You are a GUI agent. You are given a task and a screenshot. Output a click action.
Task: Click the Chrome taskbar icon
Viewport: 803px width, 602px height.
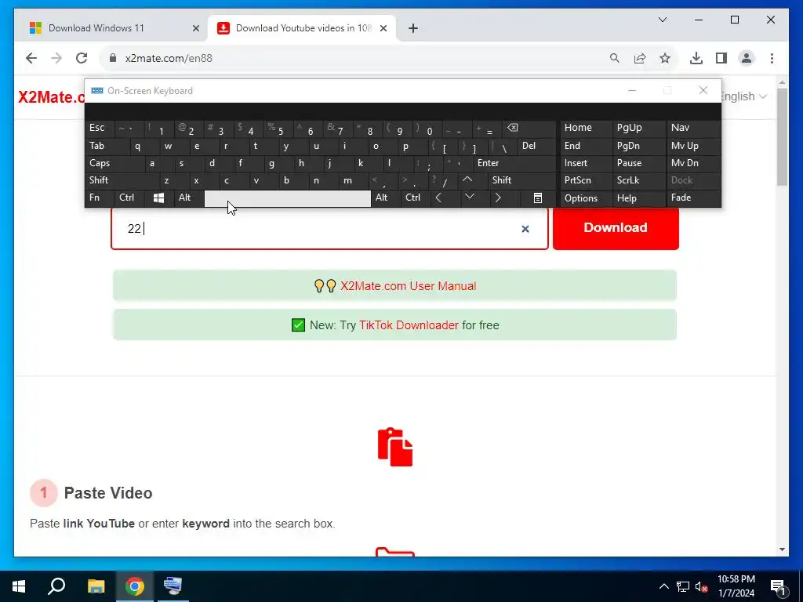tap(135, 586)
